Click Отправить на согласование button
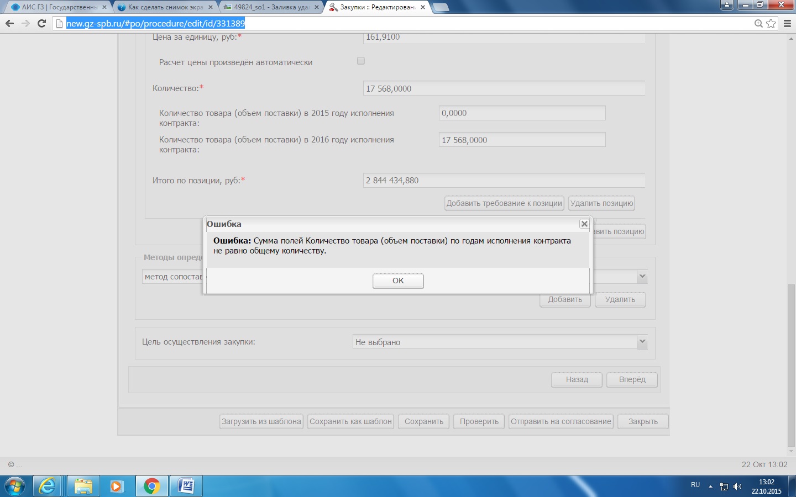796x497 pixels. pyautogui.click(x=561, y=421)
